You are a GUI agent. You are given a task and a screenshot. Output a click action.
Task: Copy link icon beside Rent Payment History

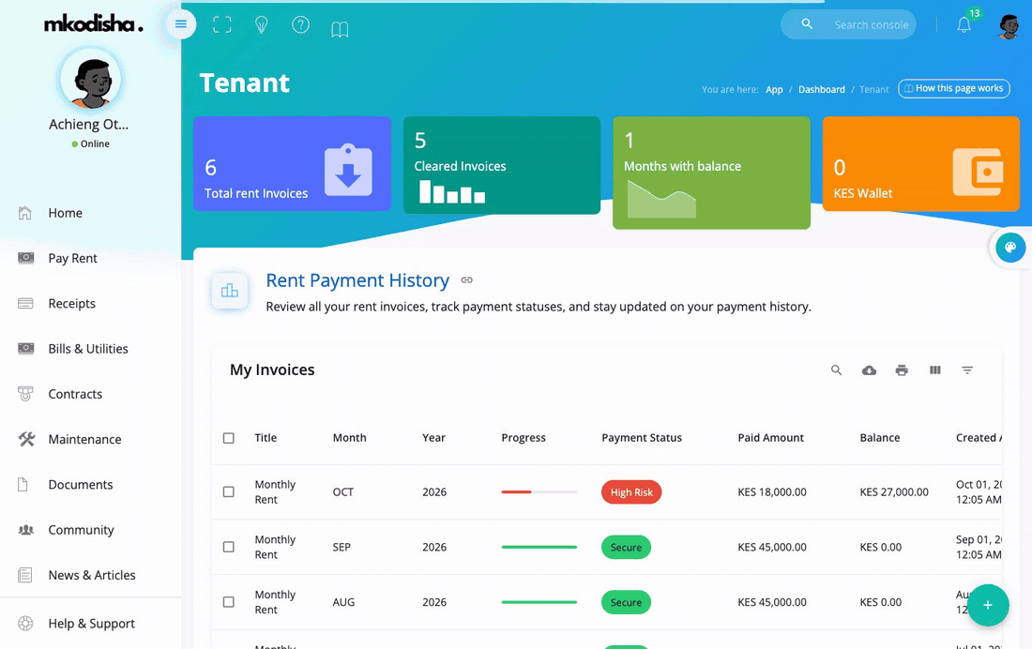pyautogui.click(x=466, y=280)
